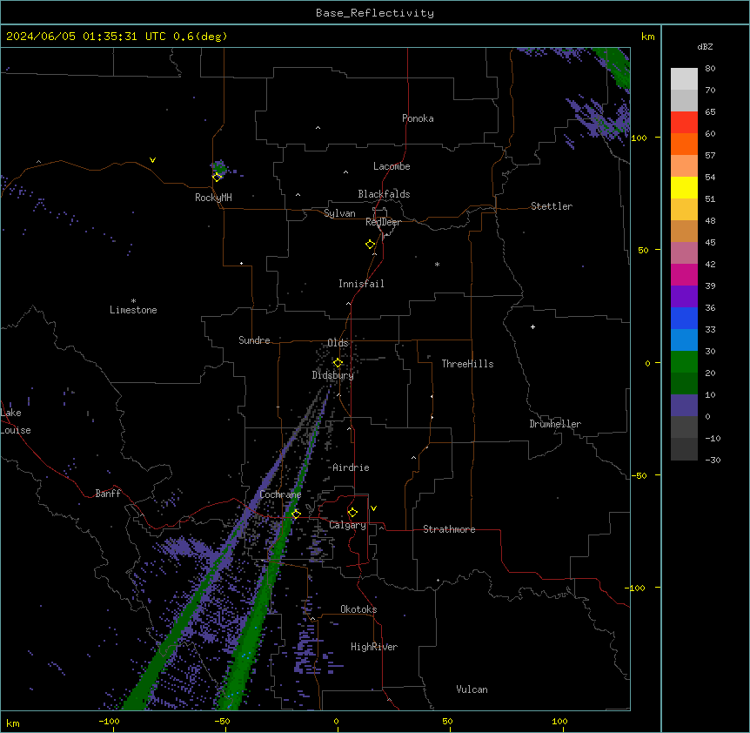
Task: Pick the bright red 65 dBZ legend swatch
Action: (684, 123)
